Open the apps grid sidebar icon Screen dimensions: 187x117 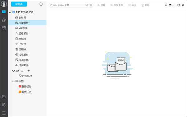(4, 105)
